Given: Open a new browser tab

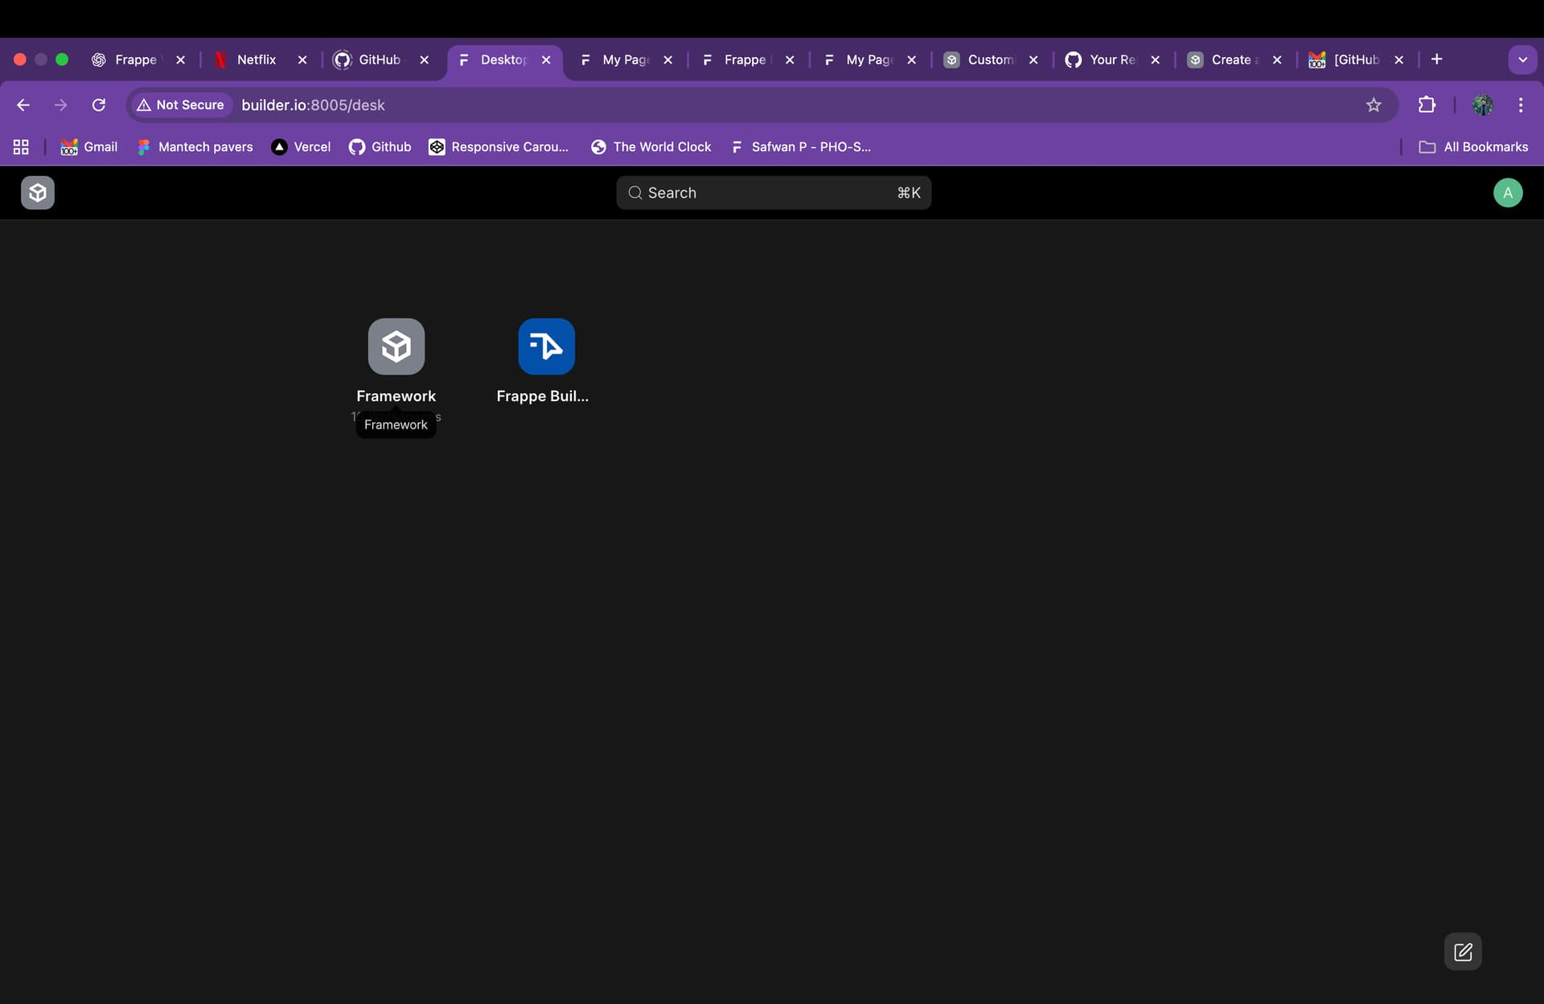Looking at the screenshot, I should (x=1436, y=59).
